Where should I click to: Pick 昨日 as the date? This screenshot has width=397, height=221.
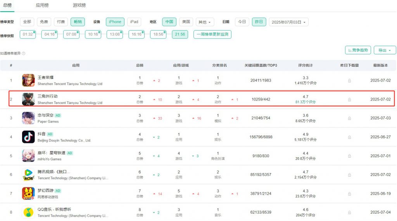point(259,22)
